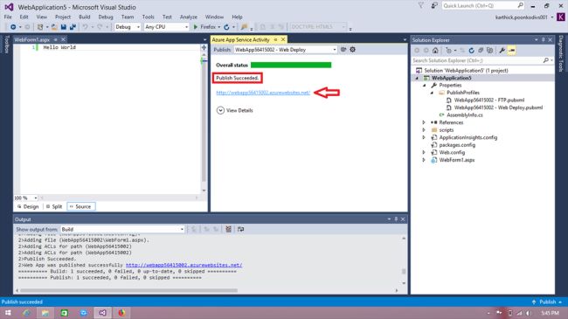This screenshot has height=319, width=568.
Task: Click Pending Changes Filter icon in Solution Explorer
Action: click(x=449, y=51)
